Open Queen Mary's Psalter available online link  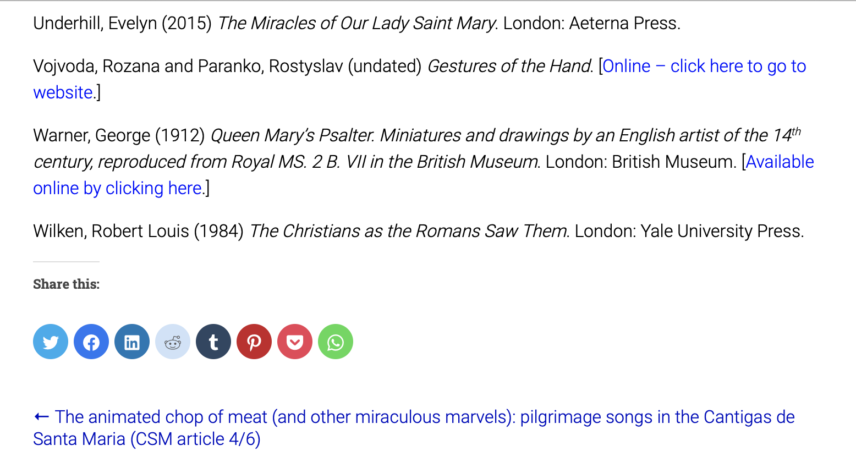[x=780, y=162]
